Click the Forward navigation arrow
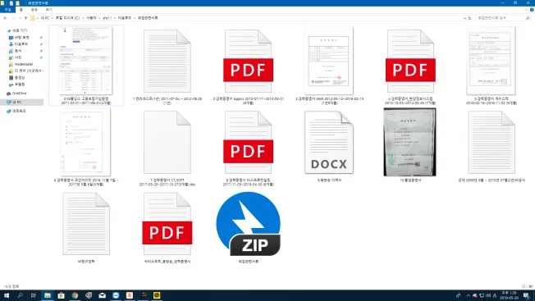The image size is (535, 301). pos(13,18)
